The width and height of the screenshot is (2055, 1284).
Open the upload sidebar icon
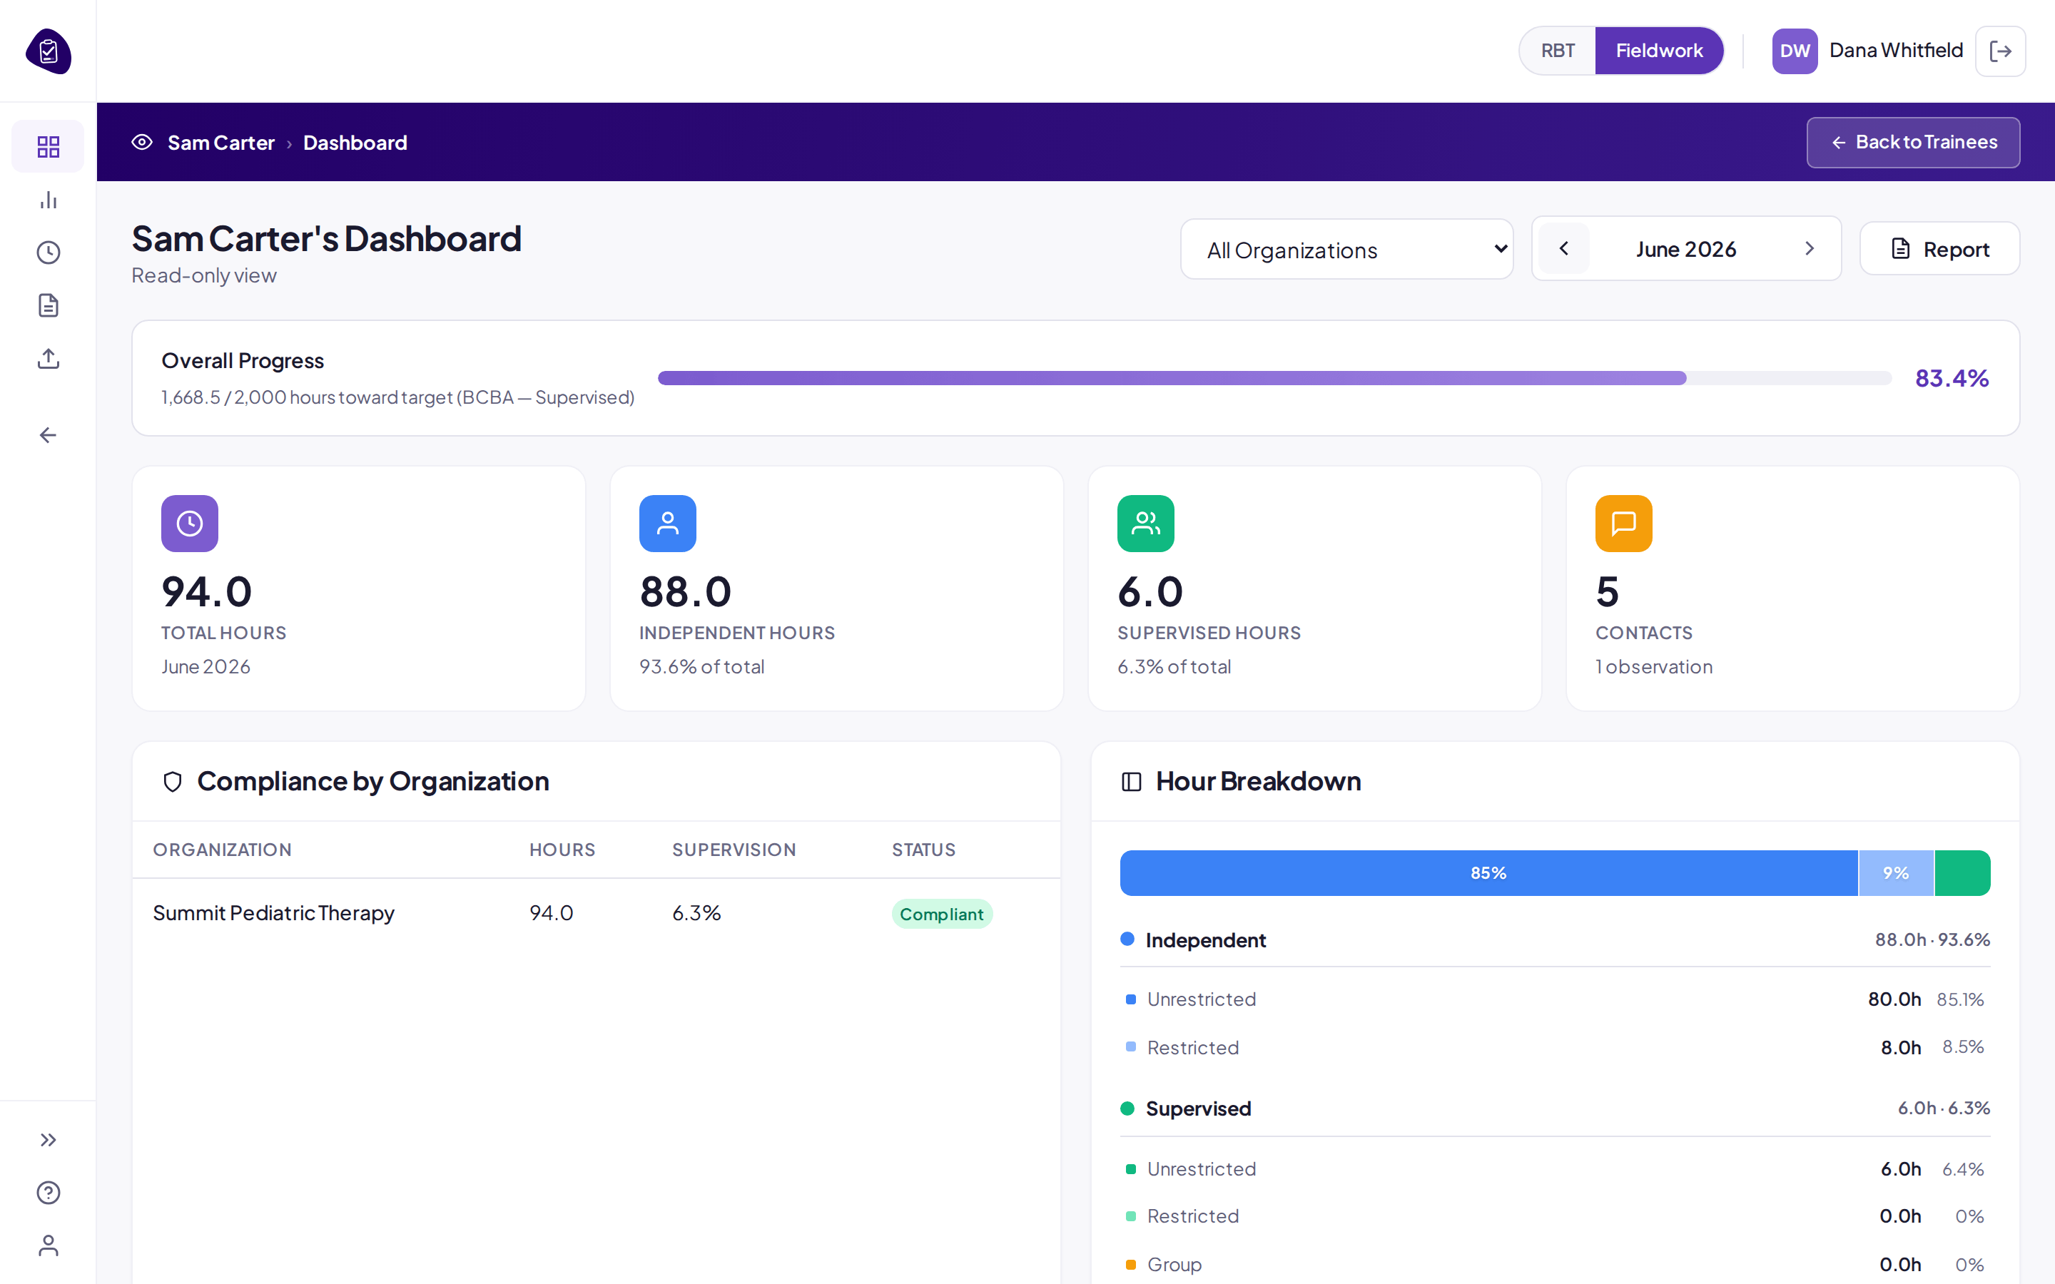49,358
